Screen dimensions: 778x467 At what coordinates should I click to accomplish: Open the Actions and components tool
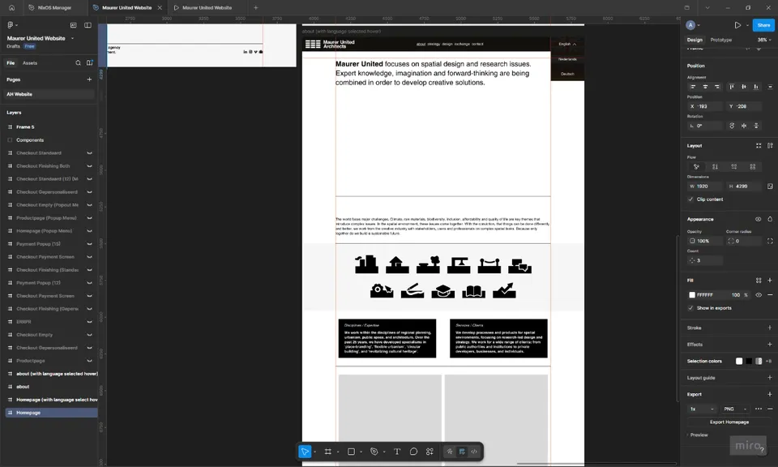tap(430, 452)
